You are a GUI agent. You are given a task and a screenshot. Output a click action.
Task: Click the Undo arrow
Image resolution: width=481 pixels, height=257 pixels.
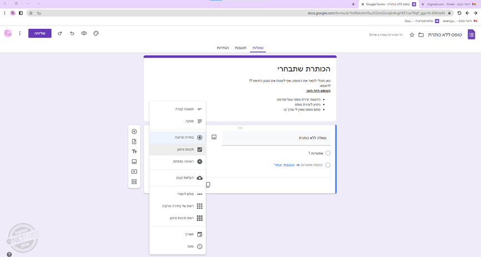point(72,33)
